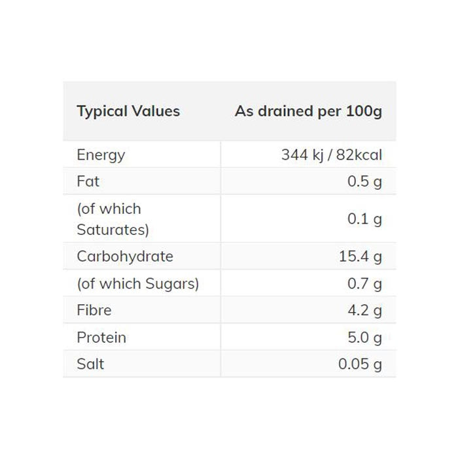Select the 'Fat' row label
The width and height of the screenshot is (458, 458).
pyautogui.click(x=88, y=181)
